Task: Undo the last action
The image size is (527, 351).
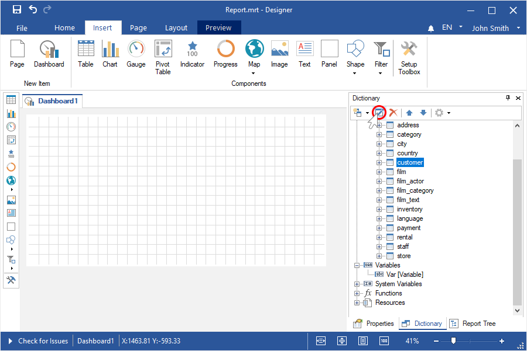Action: (33, 9)
